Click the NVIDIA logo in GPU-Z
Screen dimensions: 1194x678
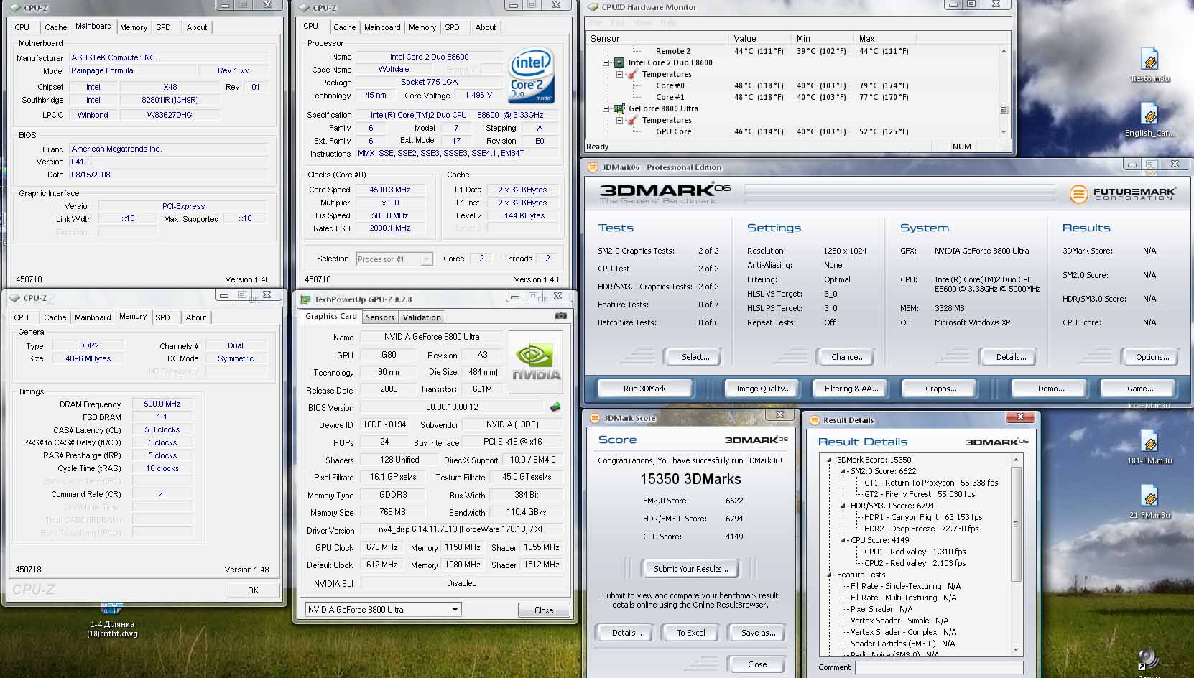click(x=537, y=362)
